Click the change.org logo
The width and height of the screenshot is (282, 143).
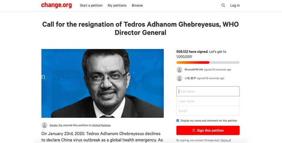click(x=56, y=5)
